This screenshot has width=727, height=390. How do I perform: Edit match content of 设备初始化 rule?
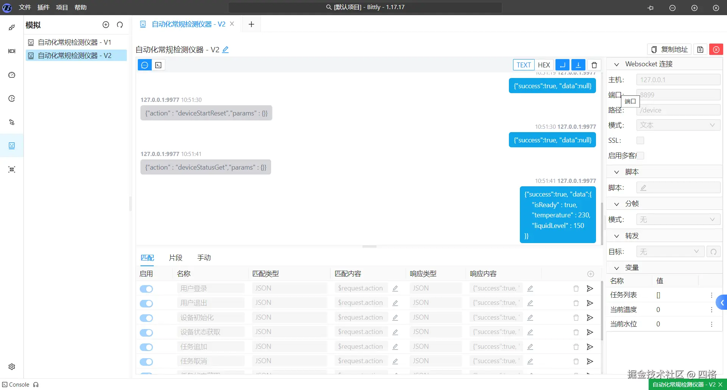395,318
